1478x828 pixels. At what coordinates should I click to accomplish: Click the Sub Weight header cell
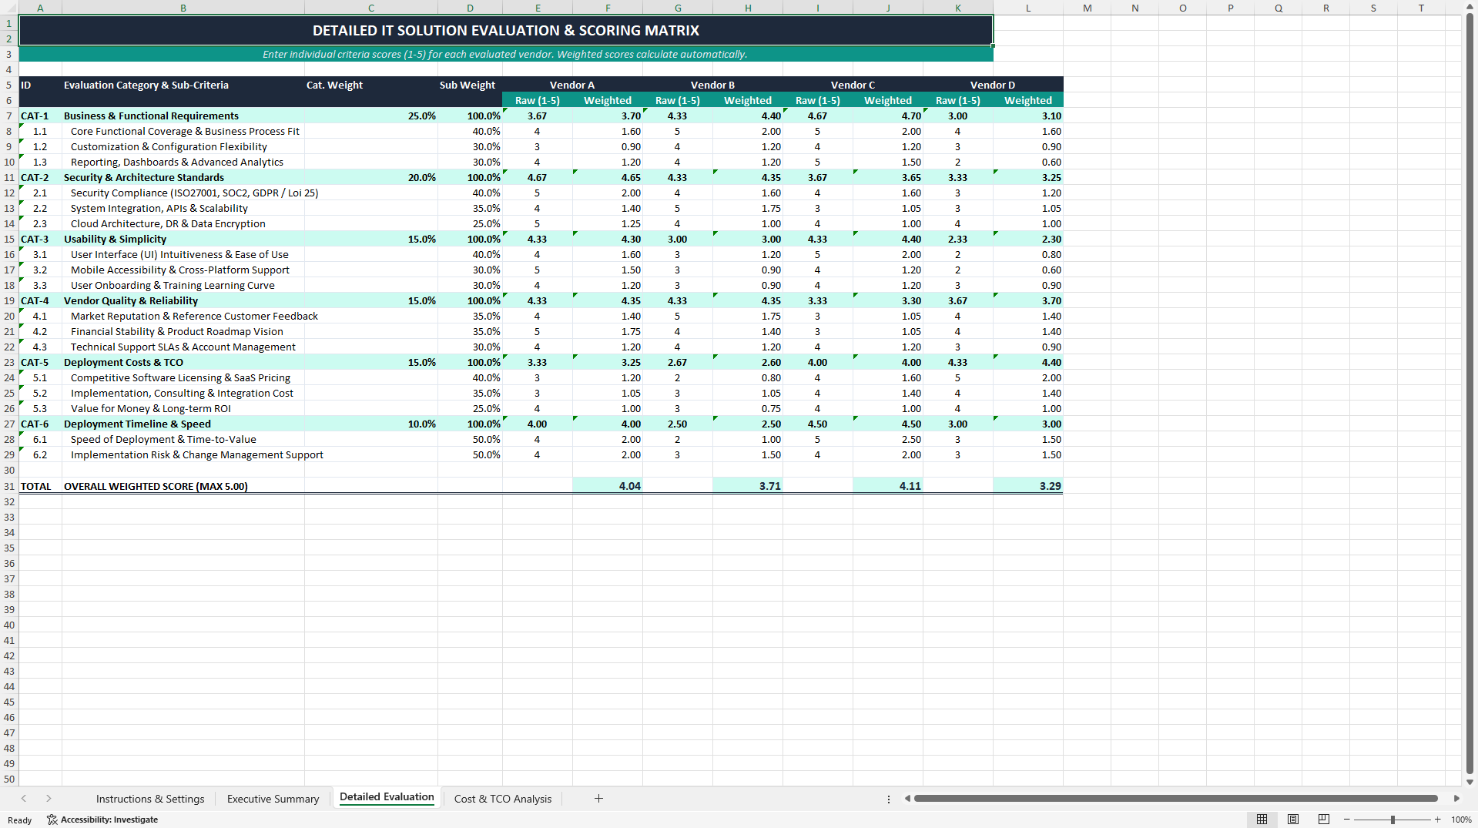point(470,85)
